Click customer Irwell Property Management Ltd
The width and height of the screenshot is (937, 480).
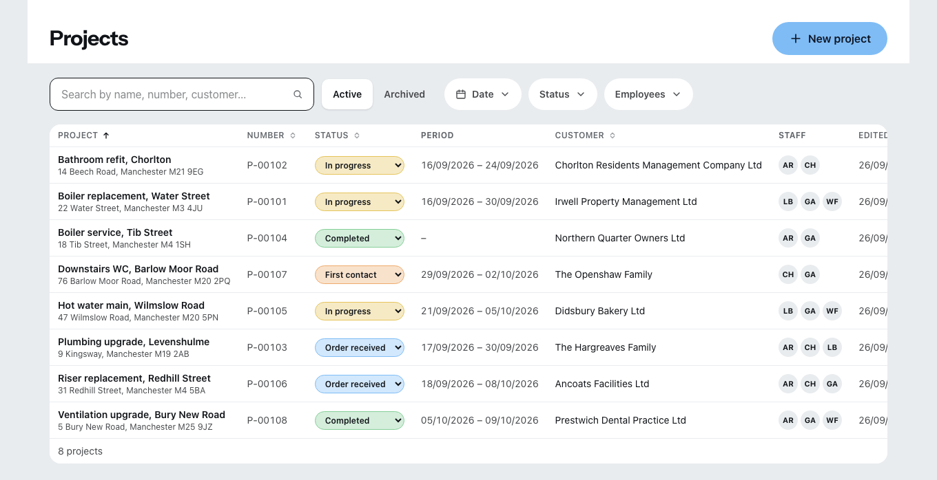click(626, 201)
